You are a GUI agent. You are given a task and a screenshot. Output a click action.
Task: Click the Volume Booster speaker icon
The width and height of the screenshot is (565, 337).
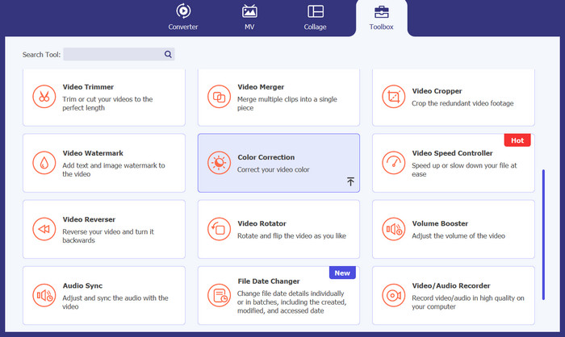(393, 229)
